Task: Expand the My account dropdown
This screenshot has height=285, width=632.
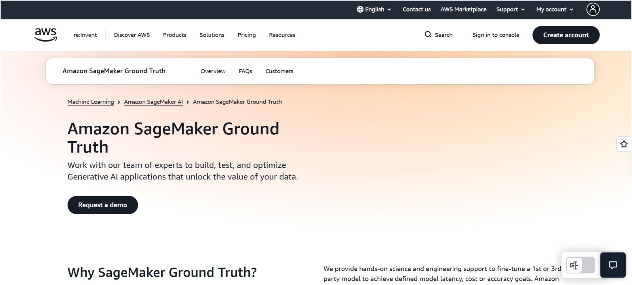Action: tap(555, 9)
